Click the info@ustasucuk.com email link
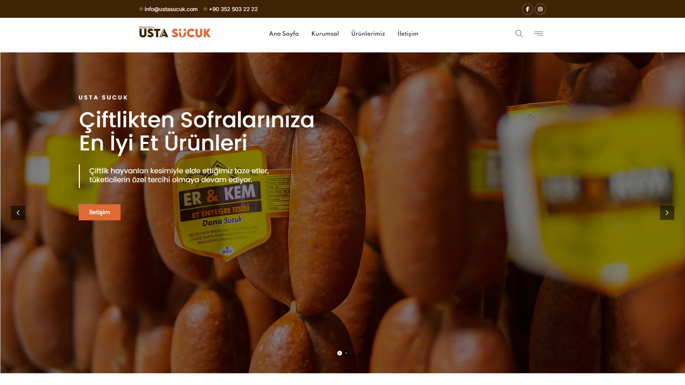The width and height of the screenshot is (685, 385). [x=171, y=9]
